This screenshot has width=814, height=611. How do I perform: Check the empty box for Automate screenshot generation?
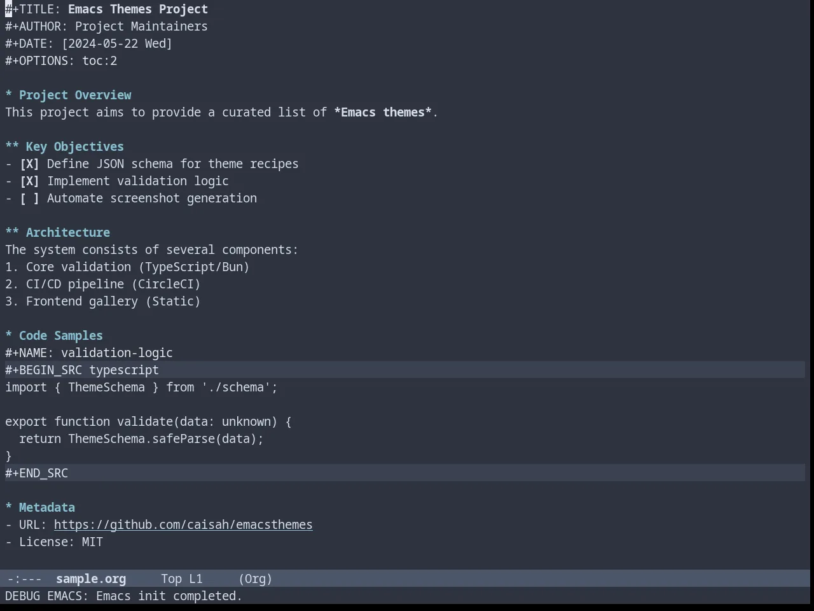[x=29, y=199]
